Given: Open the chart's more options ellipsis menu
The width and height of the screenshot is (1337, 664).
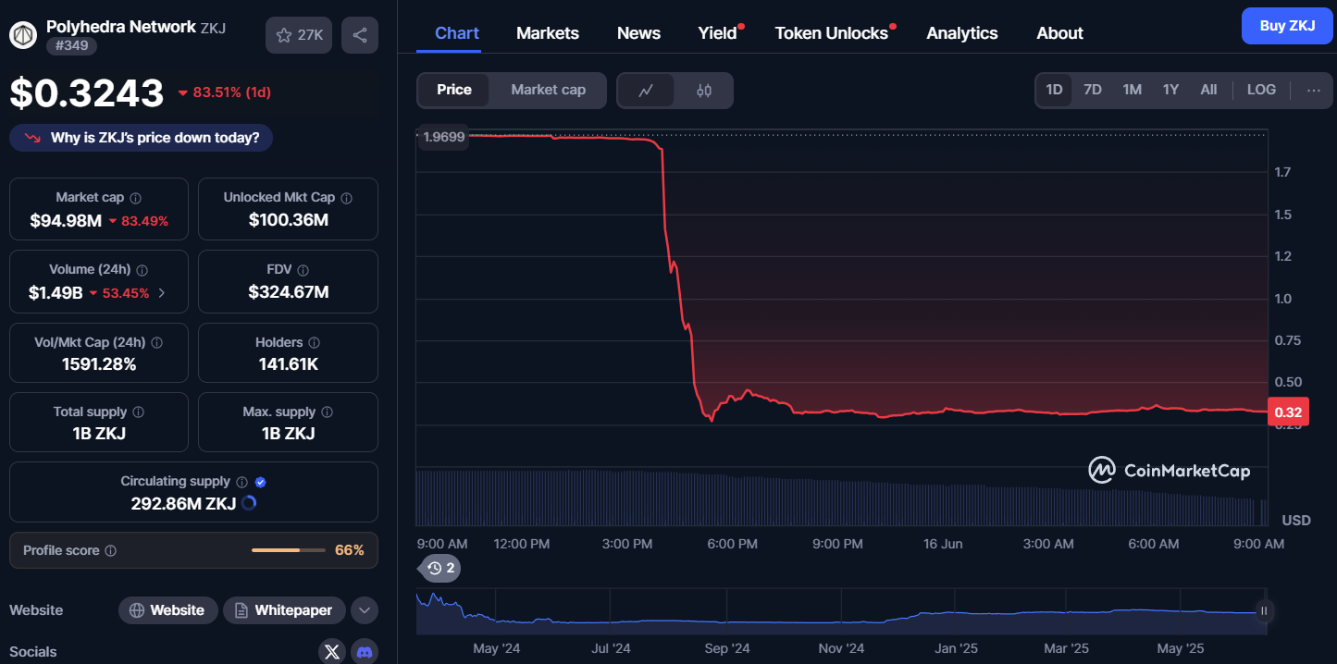Looking at the screenshot, I should pos(1313,90).
